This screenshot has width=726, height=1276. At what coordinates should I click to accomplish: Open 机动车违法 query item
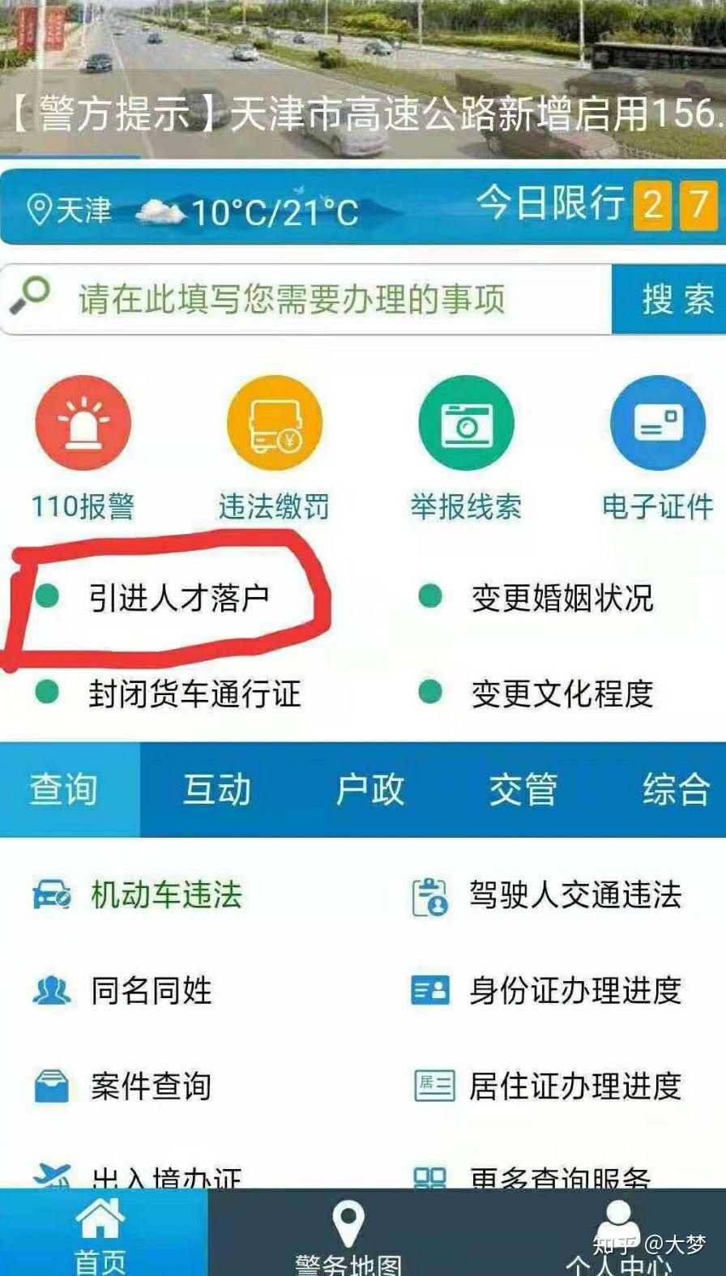(166, 895)
